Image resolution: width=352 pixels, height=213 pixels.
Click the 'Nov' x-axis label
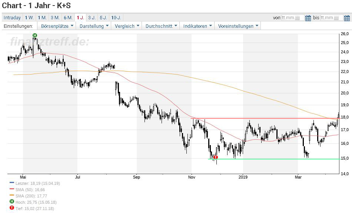(192, 177)
